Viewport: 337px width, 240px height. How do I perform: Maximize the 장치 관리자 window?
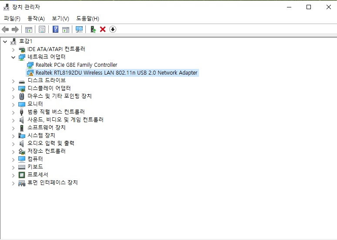coord(309,7)
